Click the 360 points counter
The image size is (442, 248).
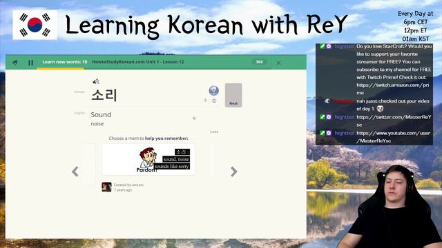point(259,62)
